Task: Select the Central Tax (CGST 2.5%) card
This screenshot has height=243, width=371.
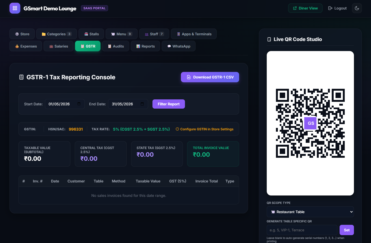Action: [x=101, y=154]
